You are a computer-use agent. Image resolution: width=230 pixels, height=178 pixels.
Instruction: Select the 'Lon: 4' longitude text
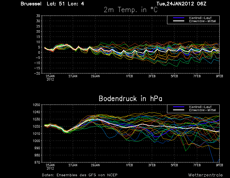pyautogui.click(x=76, y=4)
